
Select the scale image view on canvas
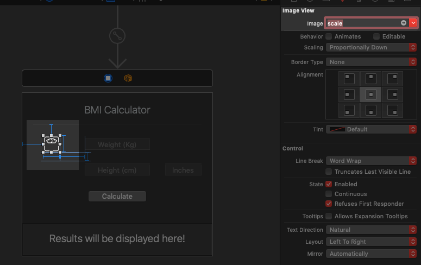(x=52, y=142)
